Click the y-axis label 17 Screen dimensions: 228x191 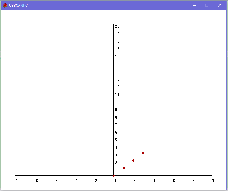coord(117,49)
